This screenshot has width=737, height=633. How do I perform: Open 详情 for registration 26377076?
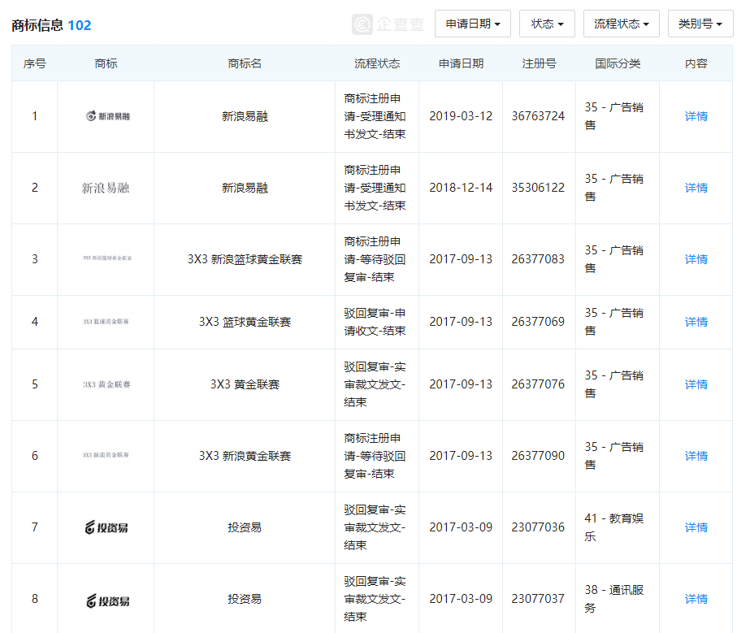coord(696,384)
